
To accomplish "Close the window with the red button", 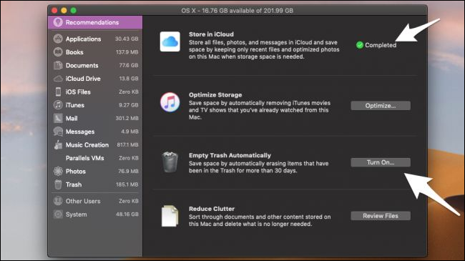I will click(x=54, y=11).
